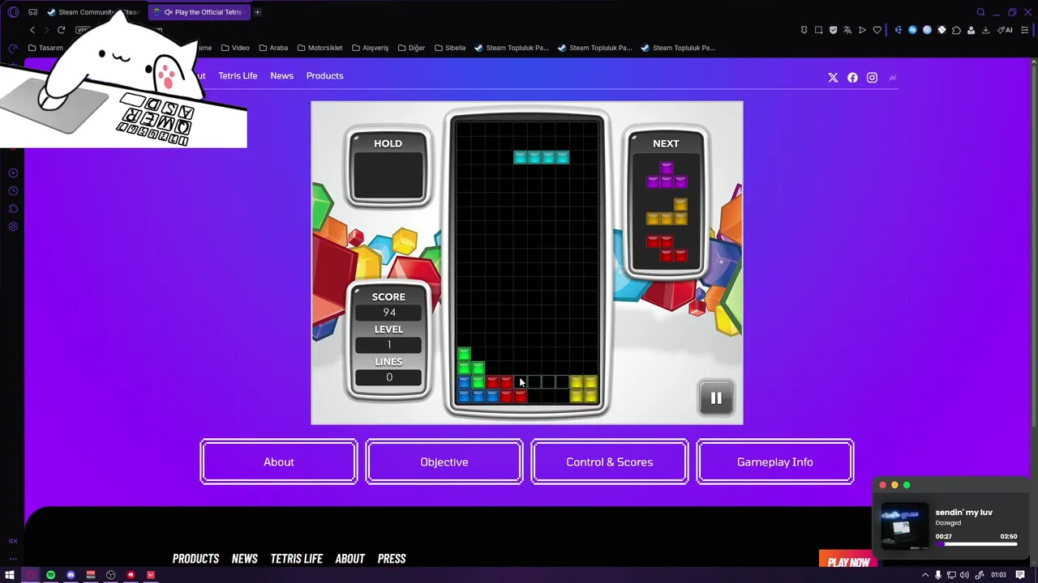Click the PLAY NOW footer button
Screen dimensions: 1038x583
848,560
